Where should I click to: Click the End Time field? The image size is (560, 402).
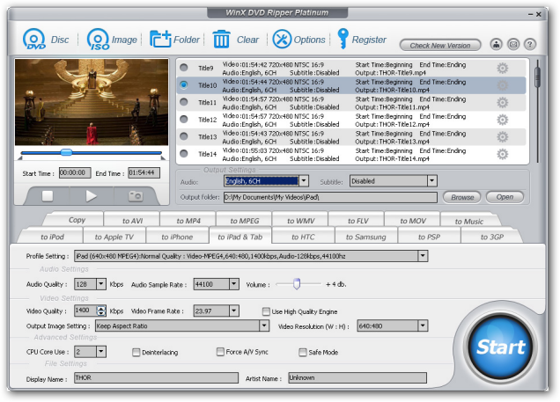pos(144,173)
